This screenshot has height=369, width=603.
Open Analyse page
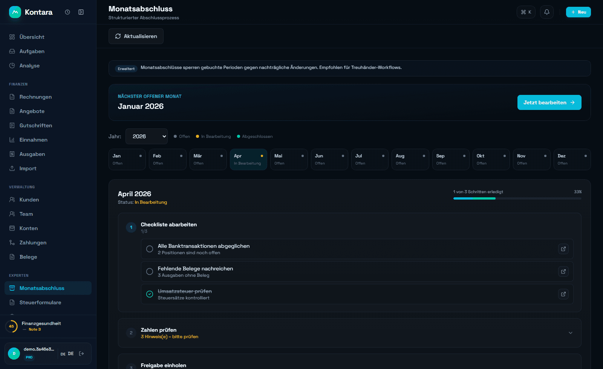click(48, 66)
